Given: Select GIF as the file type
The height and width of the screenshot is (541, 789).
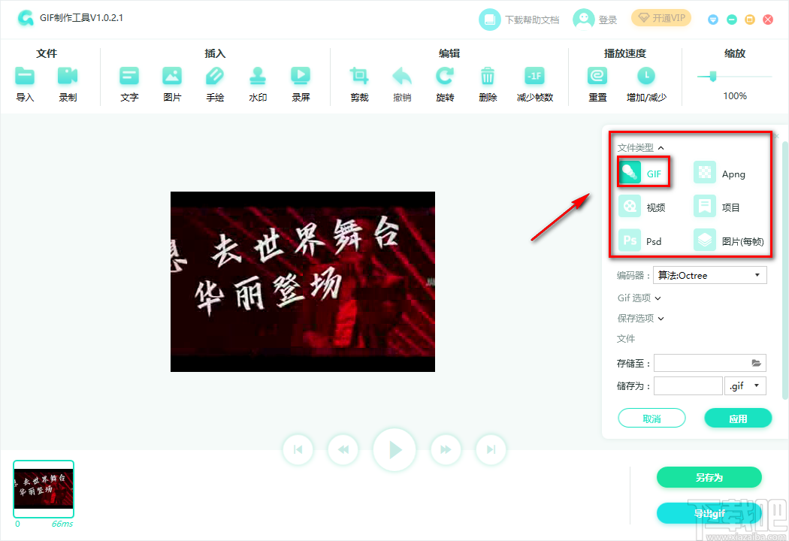Looking at the screenshot, I should point(643,172).
